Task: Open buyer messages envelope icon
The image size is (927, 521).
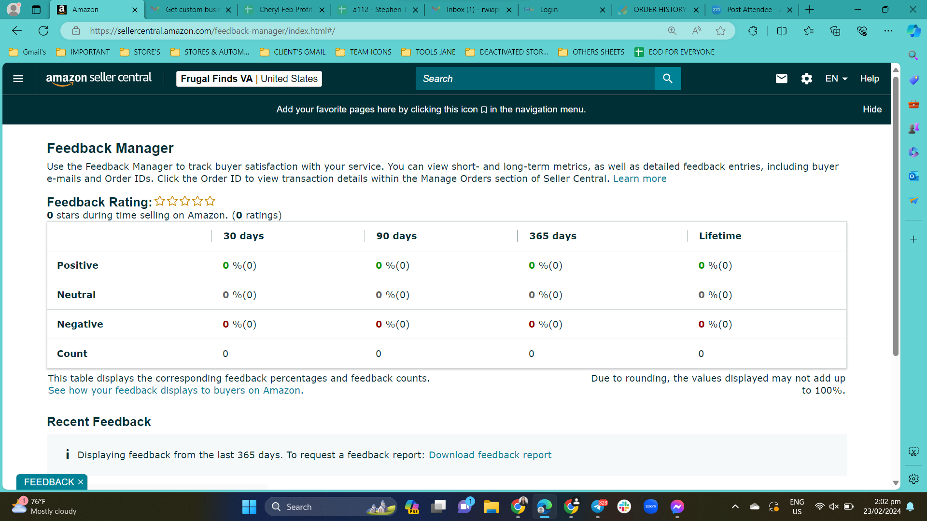Action: (x=781, y=79)
